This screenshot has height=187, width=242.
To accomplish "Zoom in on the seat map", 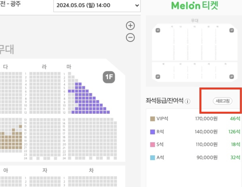I will coord(130,26).
